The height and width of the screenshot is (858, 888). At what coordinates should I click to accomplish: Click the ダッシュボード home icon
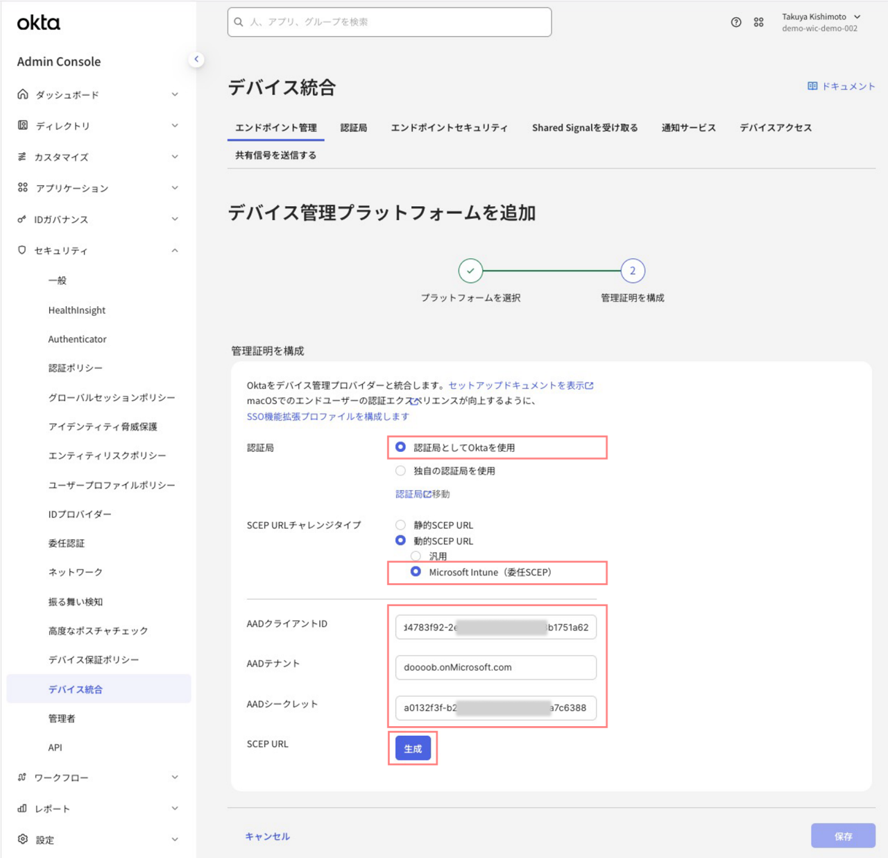(23, 94)
